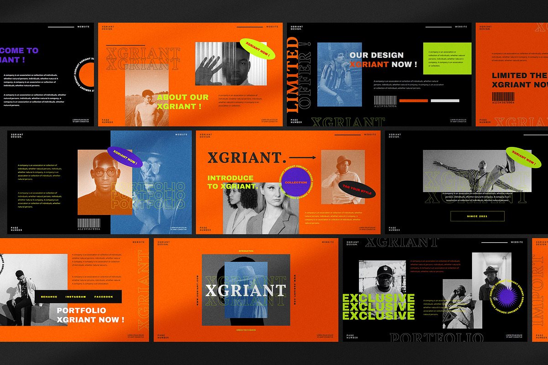
Task: Select the PORTFOLIO XGRIANT NOW ! heading
Action: 90,315
